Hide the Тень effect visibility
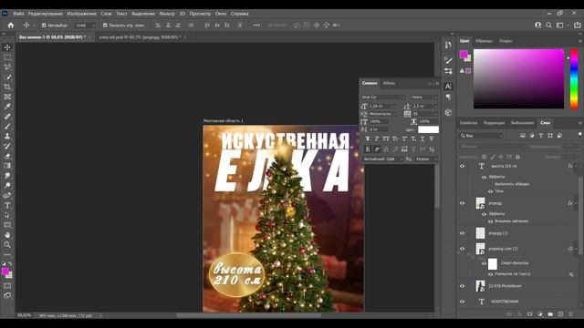Screen dimensions: 584x328 click(x=491, y=191)
